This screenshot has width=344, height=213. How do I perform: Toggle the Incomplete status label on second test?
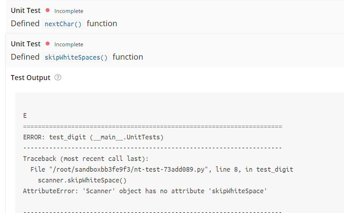click(69, 44)
